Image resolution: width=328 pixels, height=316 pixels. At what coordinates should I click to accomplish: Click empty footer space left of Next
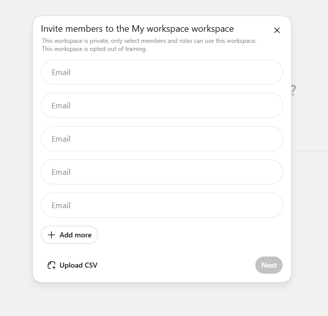click(x=177, y=265)
